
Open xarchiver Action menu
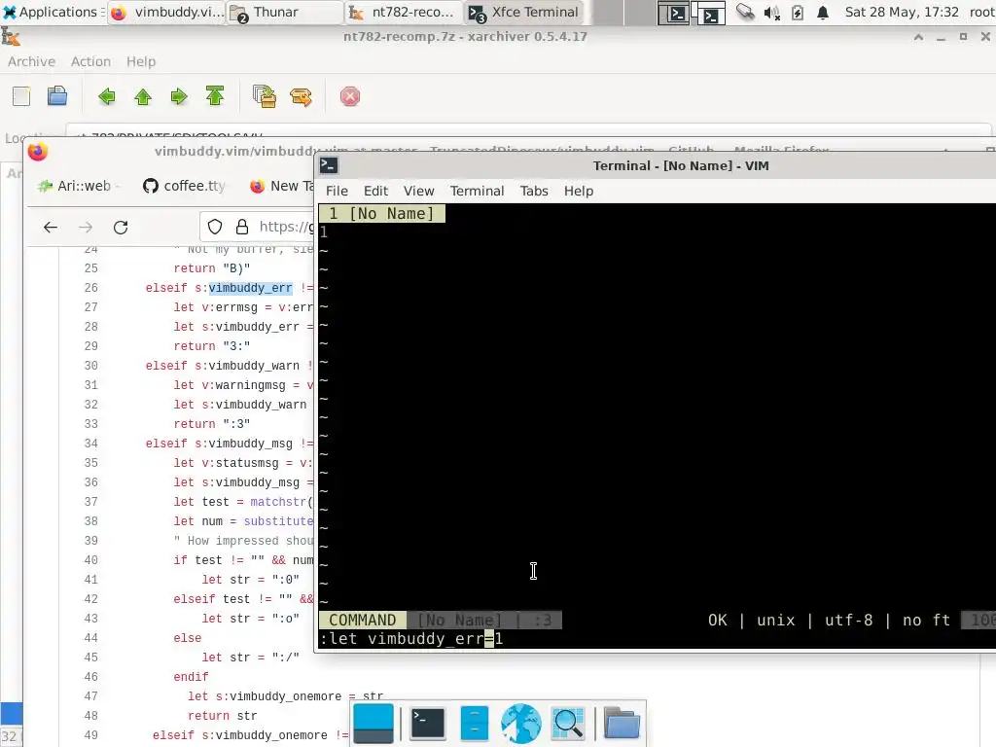(90, 61)
